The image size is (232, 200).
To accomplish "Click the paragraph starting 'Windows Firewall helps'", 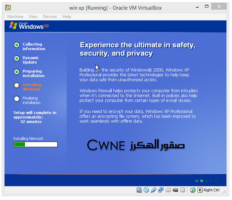I will [x=139, y=95].
